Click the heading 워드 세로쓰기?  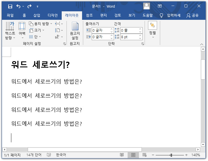coord(40,65)
